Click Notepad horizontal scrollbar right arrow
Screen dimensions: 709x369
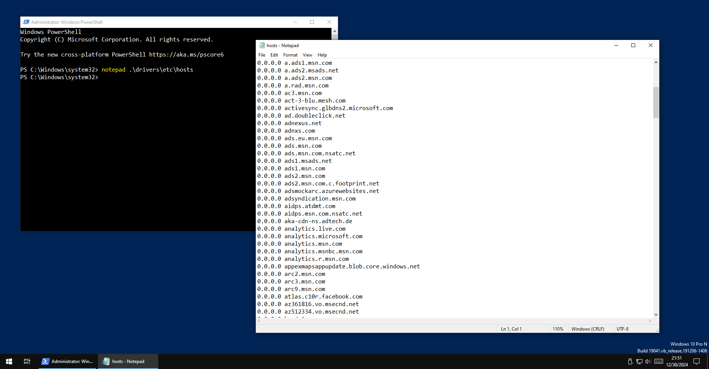(650, 321)
